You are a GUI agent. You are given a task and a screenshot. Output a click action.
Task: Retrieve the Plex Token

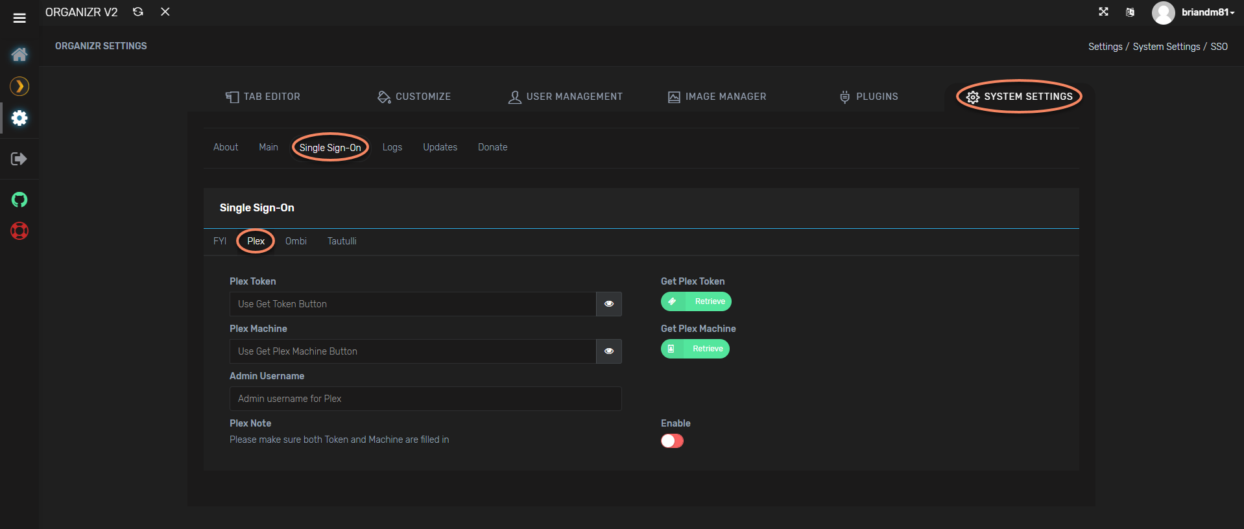pyautogui.click(x=696, y=301)
